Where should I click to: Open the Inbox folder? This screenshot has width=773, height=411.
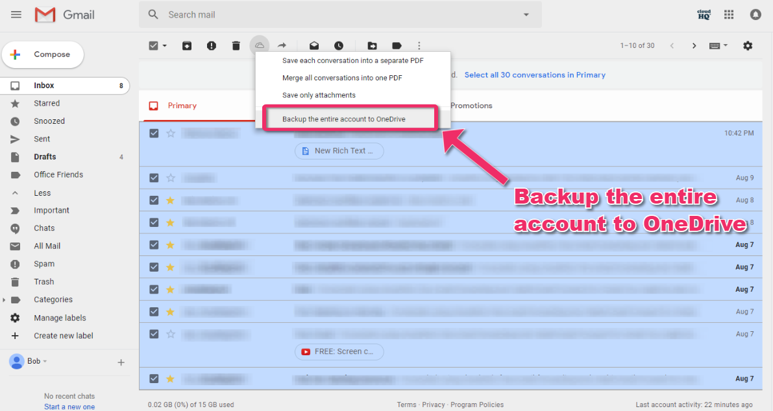[x=65, y=86]
